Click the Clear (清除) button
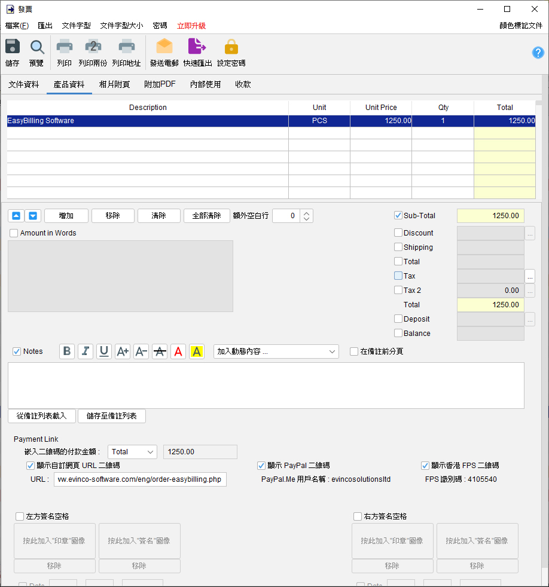This screenshot has width=549, height=587. [159, 216]
